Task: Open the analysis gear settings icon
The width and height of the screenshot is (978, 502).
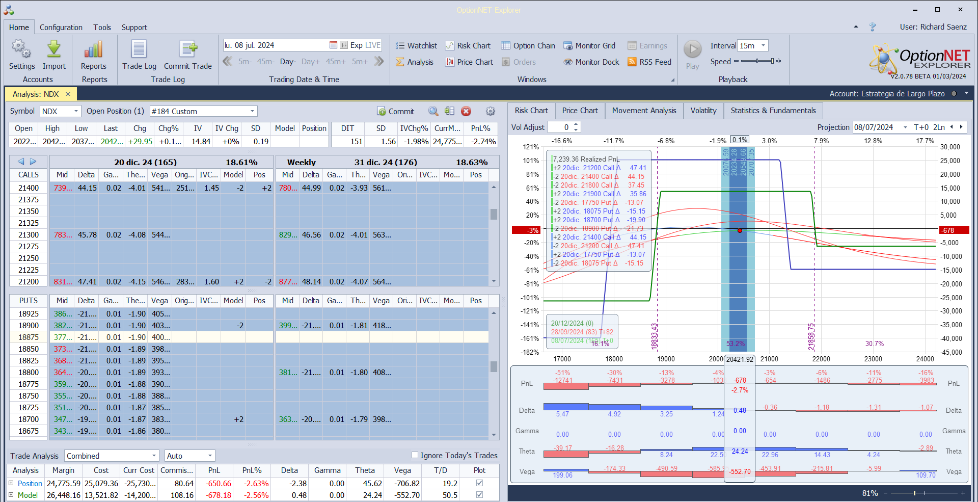Action: pyautogui.click(x=491, y=111)
